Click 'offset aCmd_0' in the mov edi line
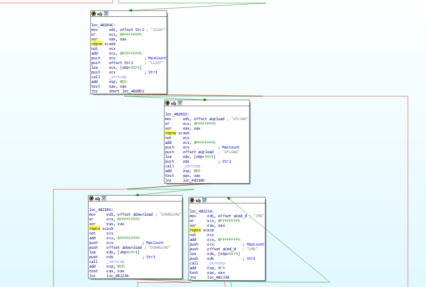Viewport: 426px width, 287px height. point(232,216)
